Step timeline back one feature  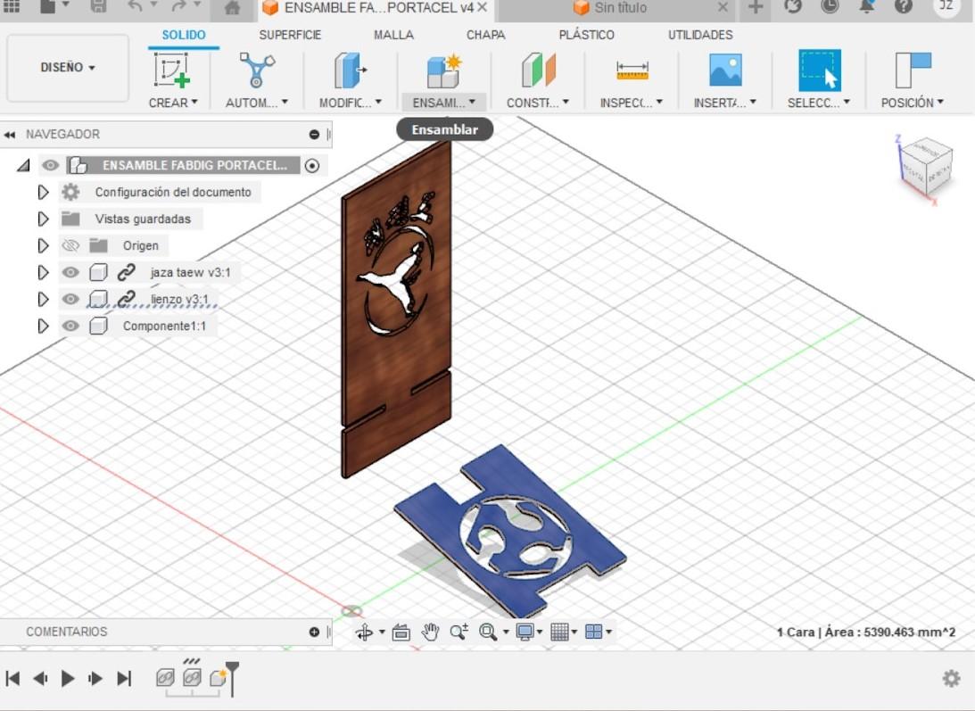40,678
